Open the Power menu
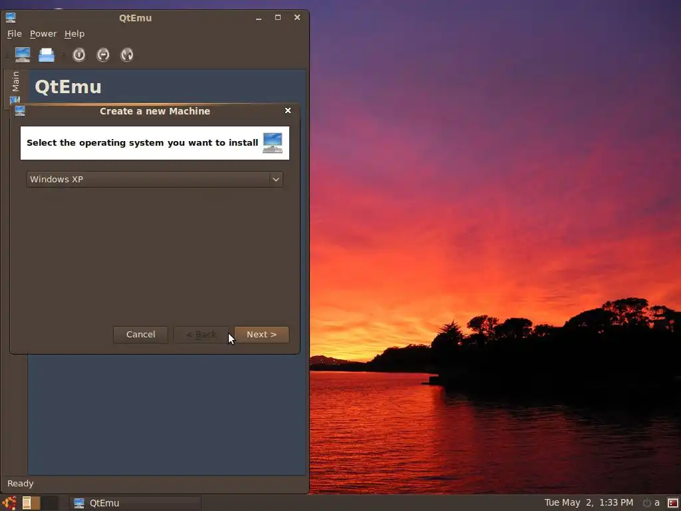The height and width of the screenshot is (511, 681). (43, 33)
